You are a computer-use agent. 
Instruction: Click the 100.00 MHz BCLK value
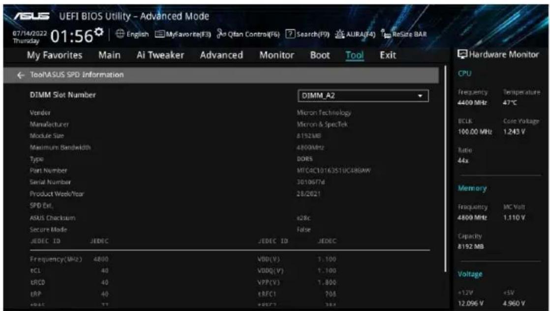(x=475, y=132)
